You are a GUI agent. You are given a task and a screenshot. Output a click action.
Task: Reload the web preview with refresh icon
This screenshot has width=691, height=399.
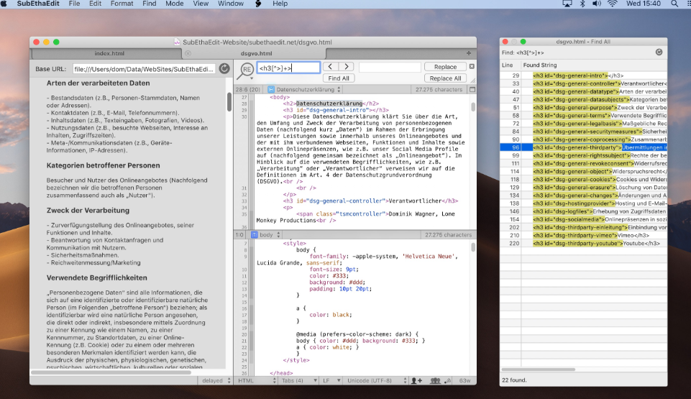click(x=224, y=69)
